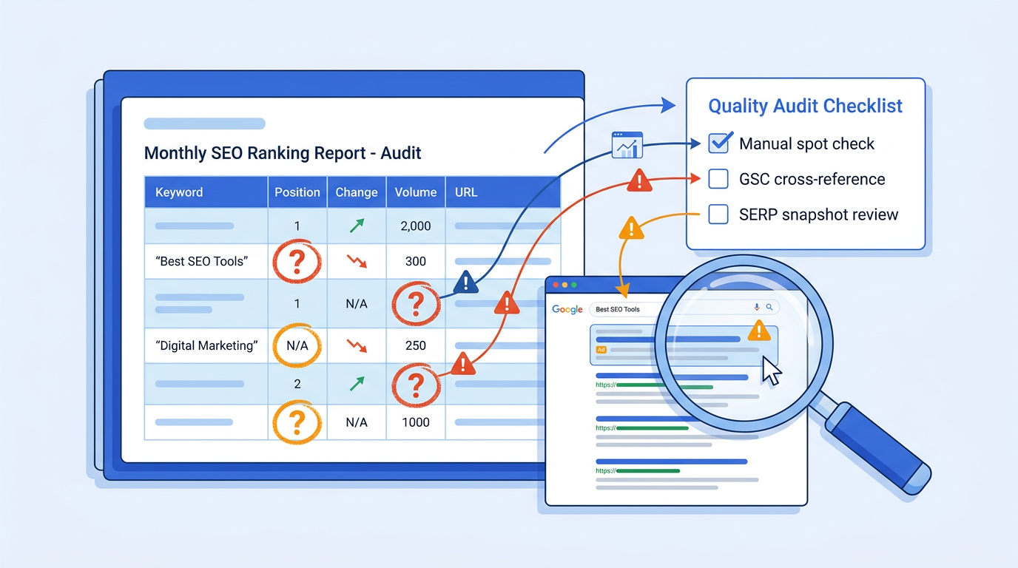Click the blue warning triangle icon
1018x568 pixels.
[x=466, y=282]
